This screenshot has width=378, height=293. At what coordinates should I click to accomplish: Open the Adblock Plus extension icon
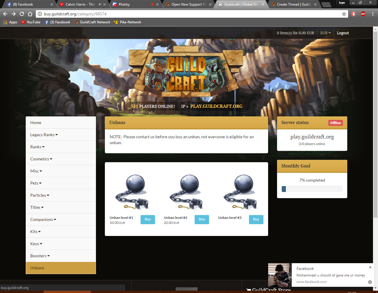tap(363, 14)
